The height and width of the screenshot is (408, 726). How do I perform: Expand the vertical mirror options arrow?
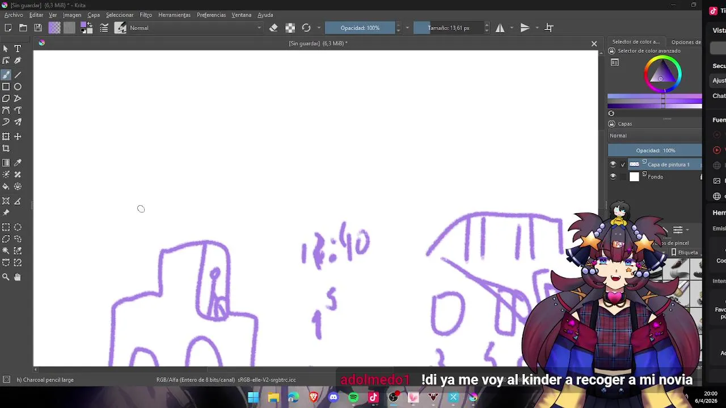tap(537, 28)
